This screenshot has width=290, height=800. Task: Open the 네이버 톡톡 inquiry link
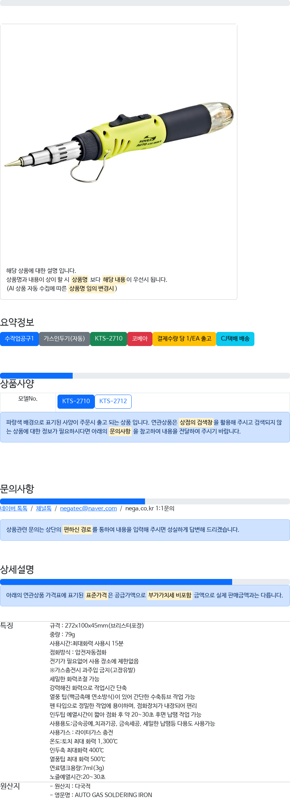coord(14,508)
